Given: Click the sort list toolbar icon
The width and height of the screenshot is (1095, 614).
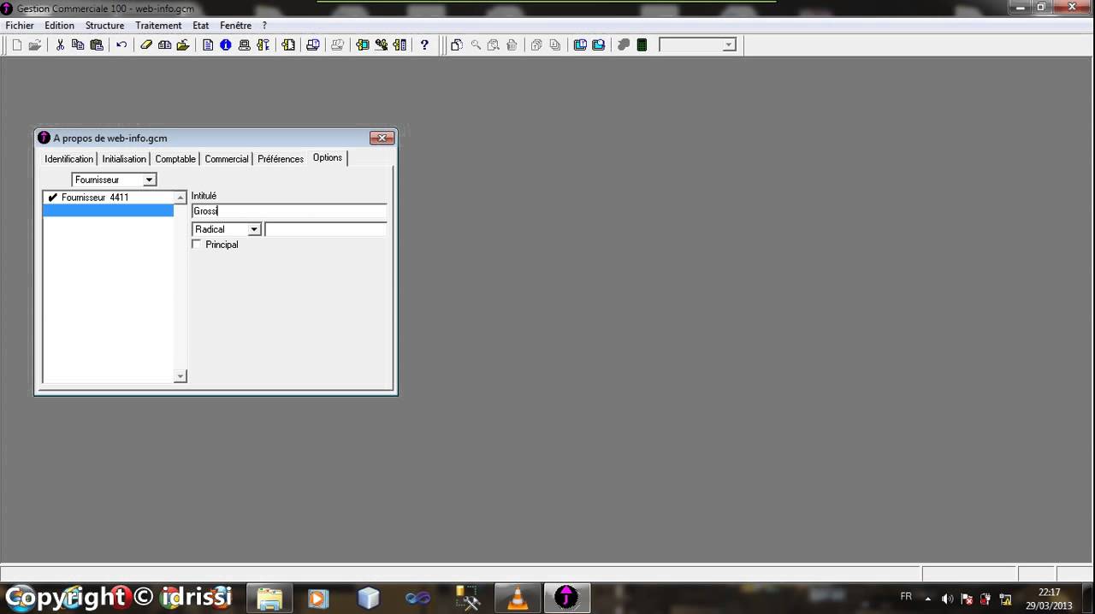Looking at the screenshot, I should 263,45.
